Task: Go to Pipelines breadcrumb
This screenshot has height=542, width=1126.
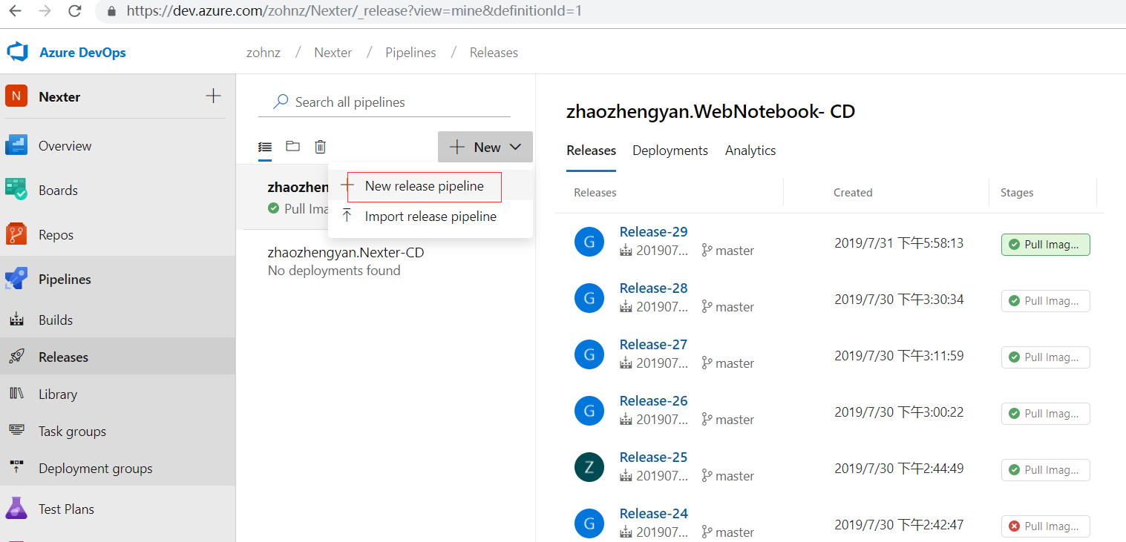Action: (x=410, y=53)
